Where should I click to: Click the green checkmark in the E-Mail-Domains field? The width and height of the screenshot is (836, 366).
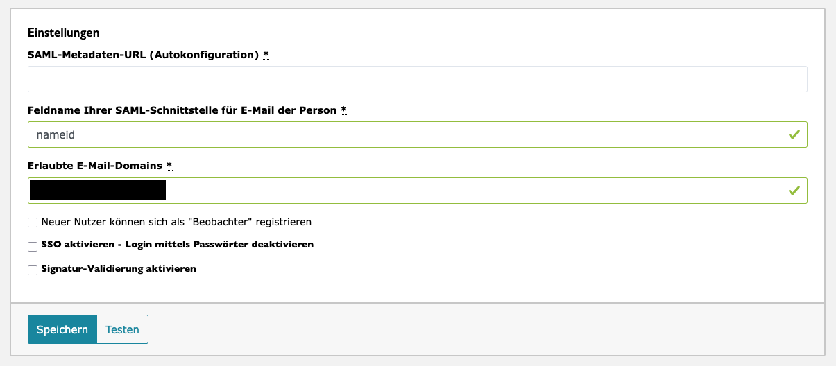(794, 191)
